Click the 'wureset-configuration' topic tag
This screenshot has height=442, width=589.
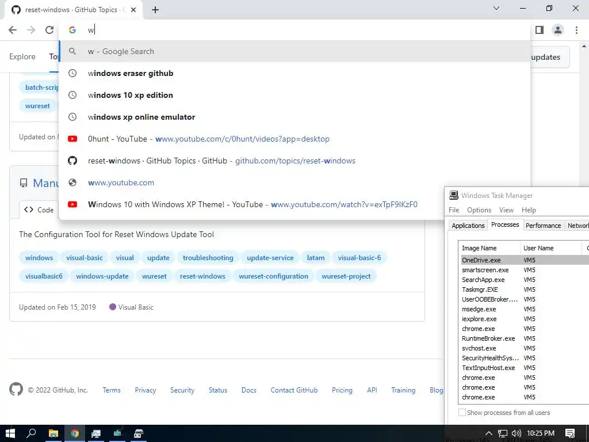tap(273, 276)
